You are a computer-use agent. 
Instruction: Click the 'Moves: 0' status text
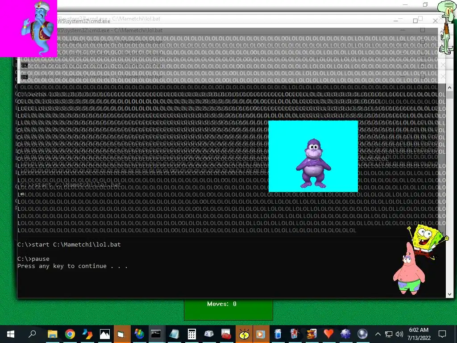[222, 304]
